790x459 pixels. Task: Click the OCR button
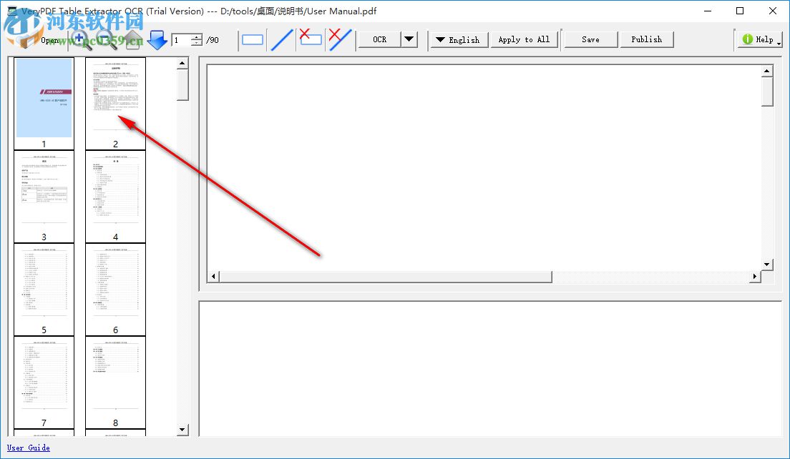click(379, 39)
